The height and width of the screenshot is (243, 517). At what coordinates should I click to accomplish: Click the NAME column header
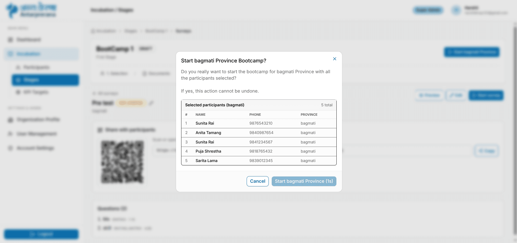[x=201, y=115]
